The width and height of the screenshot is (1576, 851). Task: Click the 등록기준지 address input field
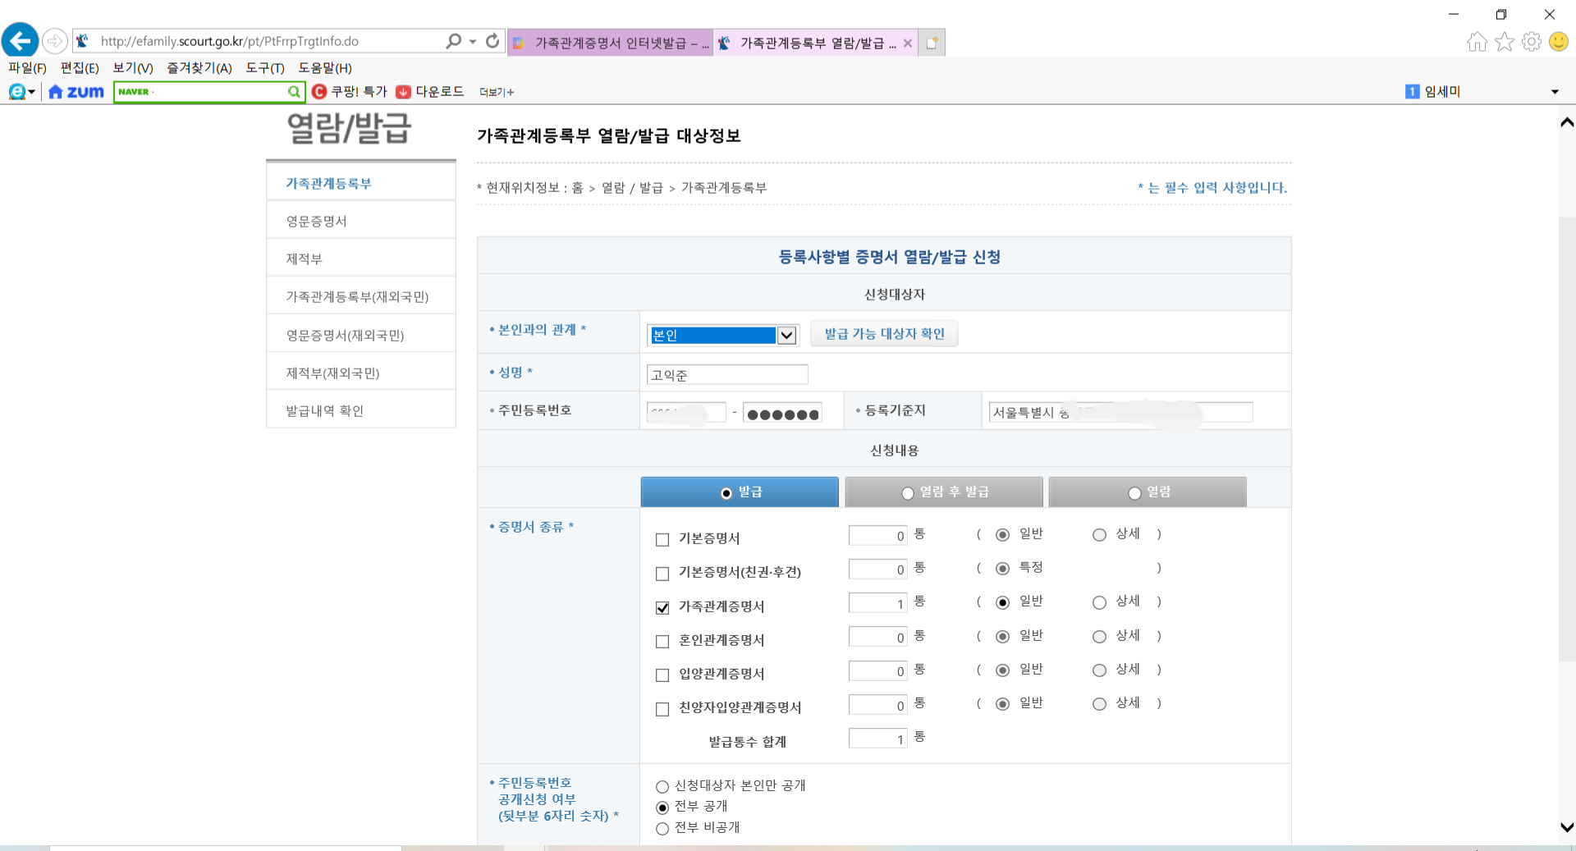tap(1120, 412)
